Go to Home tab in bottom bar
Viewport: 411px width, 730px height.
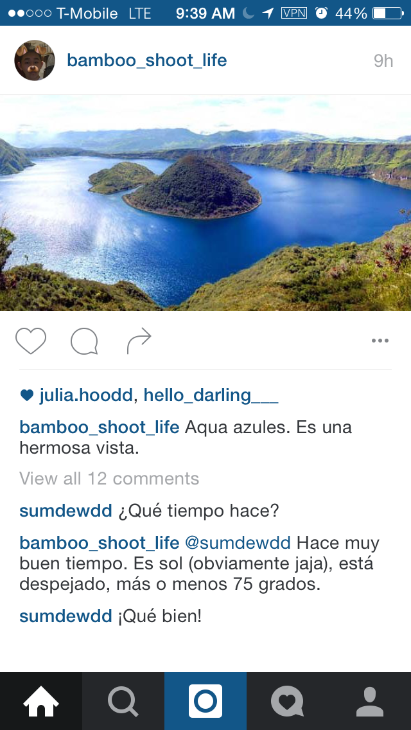click(x=41, y=701)
